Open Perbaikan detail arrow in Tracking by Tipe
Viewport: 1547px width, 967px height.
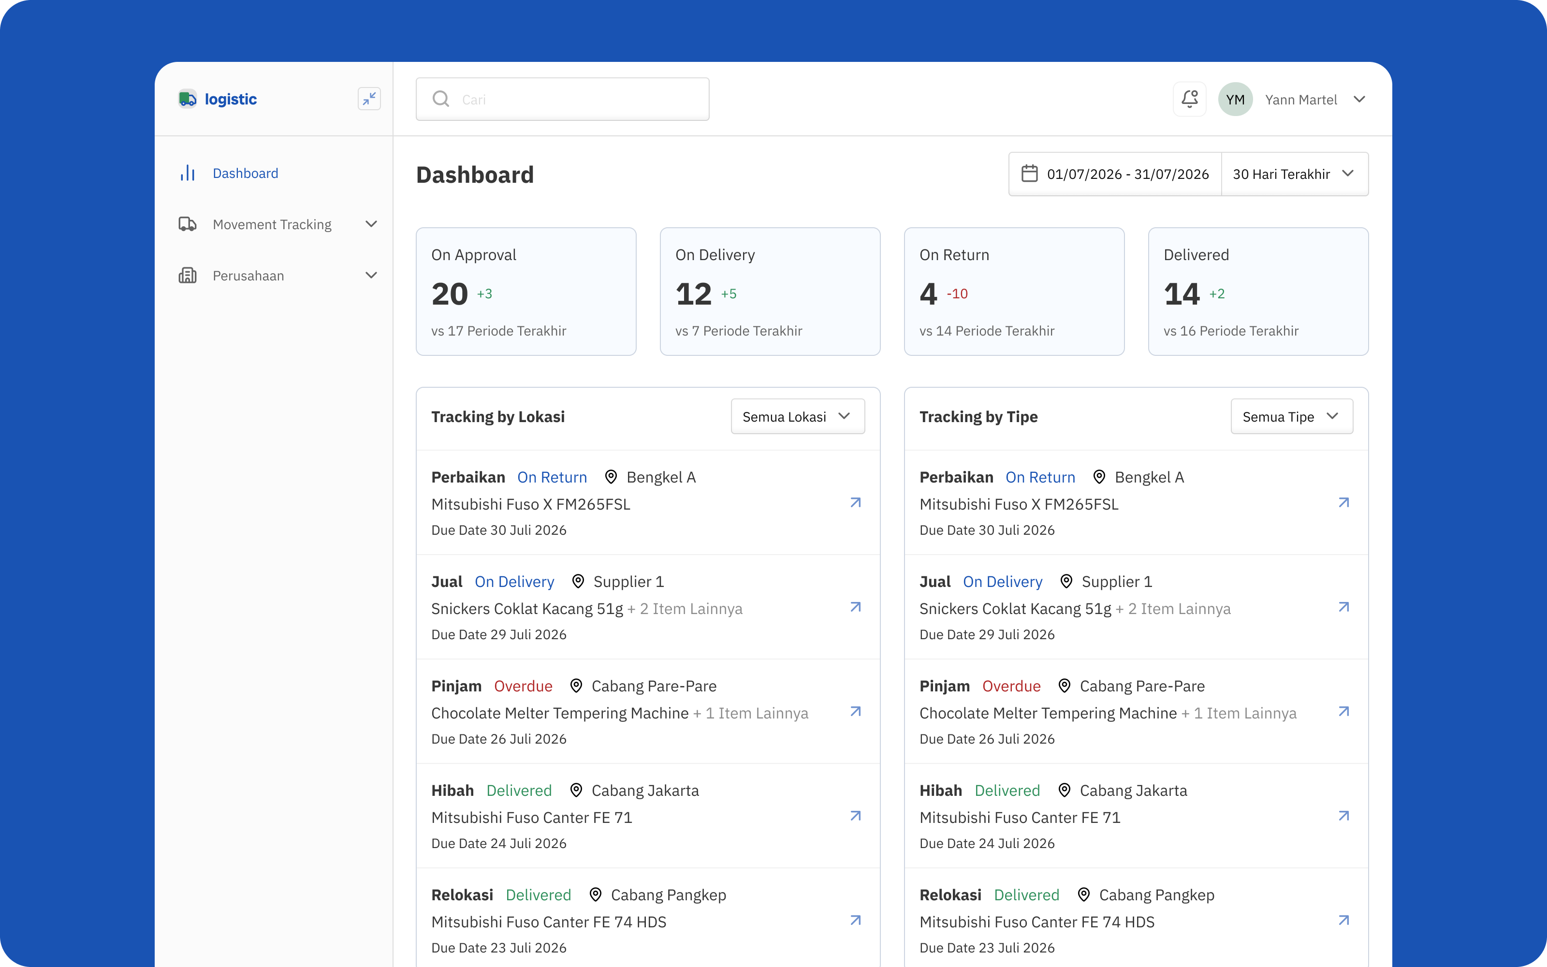click(1344, 503)
